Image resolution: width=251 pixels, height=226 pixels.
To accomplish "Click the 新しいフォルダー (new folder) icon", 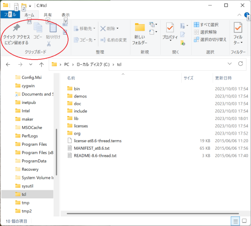I will pos(140,27).
